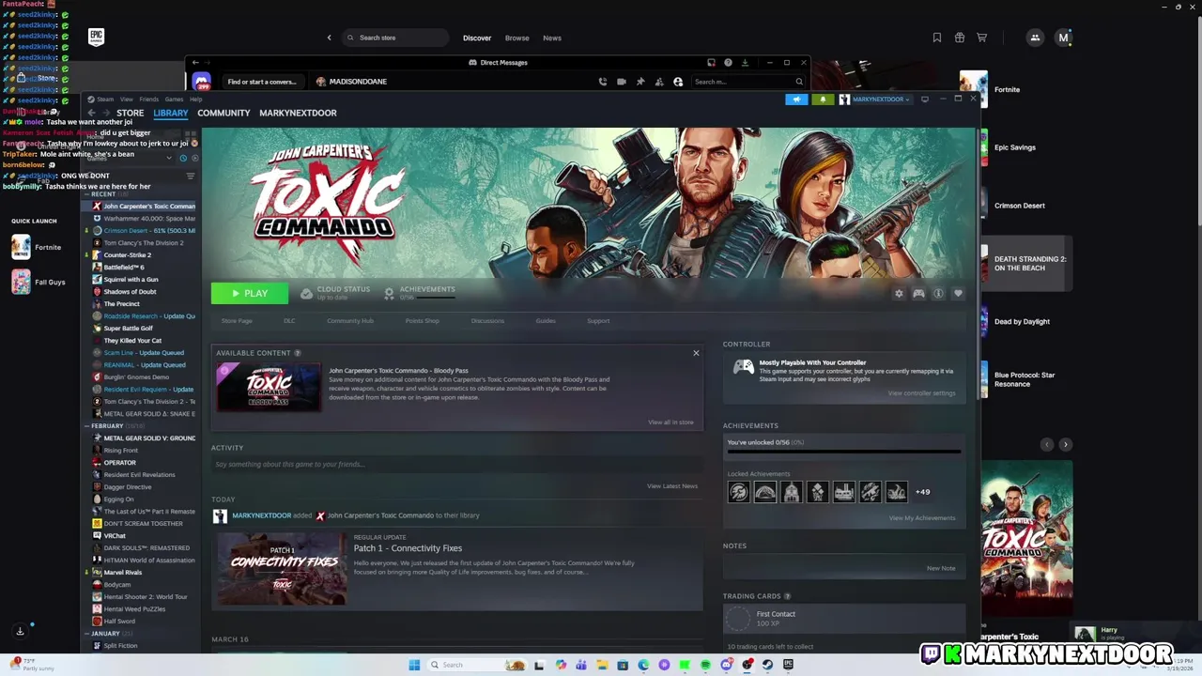Open Discord home logo with 299 badge
1202x676 pixels.
201,83
